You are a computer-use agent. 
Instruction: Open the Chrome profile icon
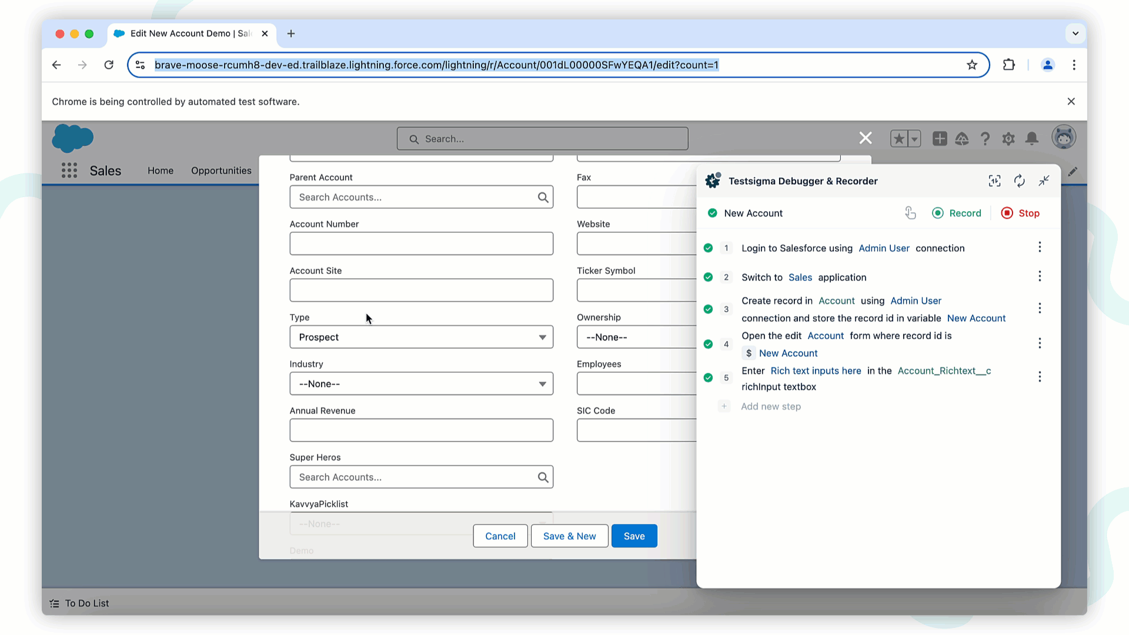click(x=1048, y=65)
